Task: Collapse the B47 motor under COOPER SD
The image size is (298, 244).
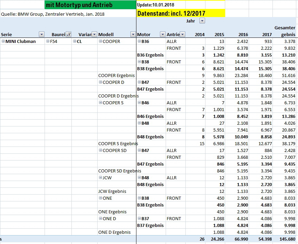Action: (139, 150)
